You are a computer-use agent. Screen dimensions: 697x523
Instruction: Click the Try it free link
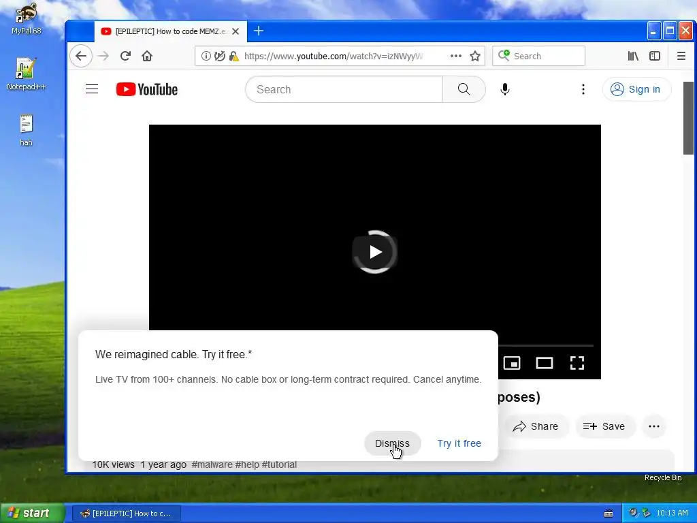[459, 443]
